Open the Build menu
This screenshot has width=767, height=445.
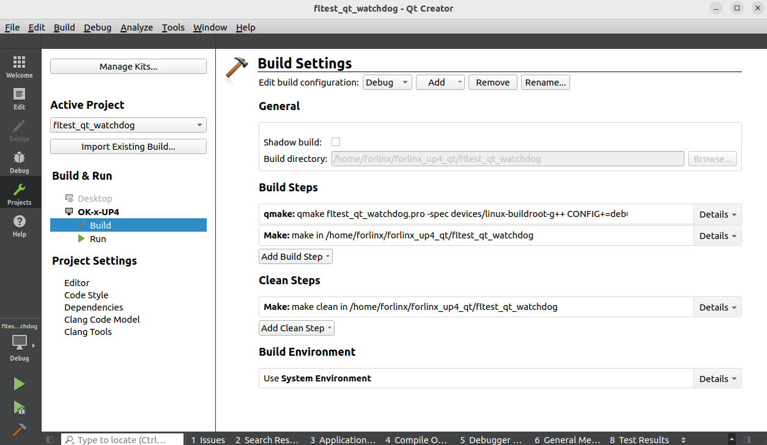64,28
